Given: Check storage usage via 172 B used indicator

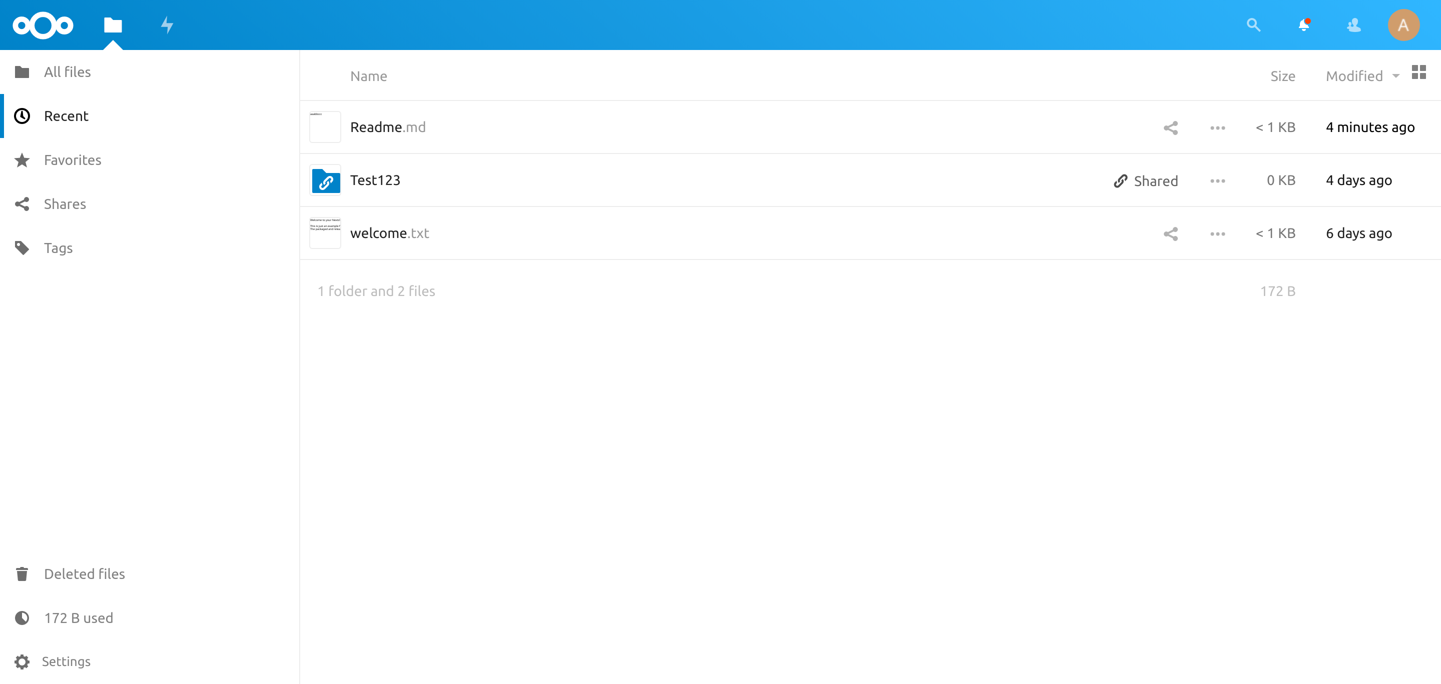Looking at the screenshot, I should click(x=79, y=617).
